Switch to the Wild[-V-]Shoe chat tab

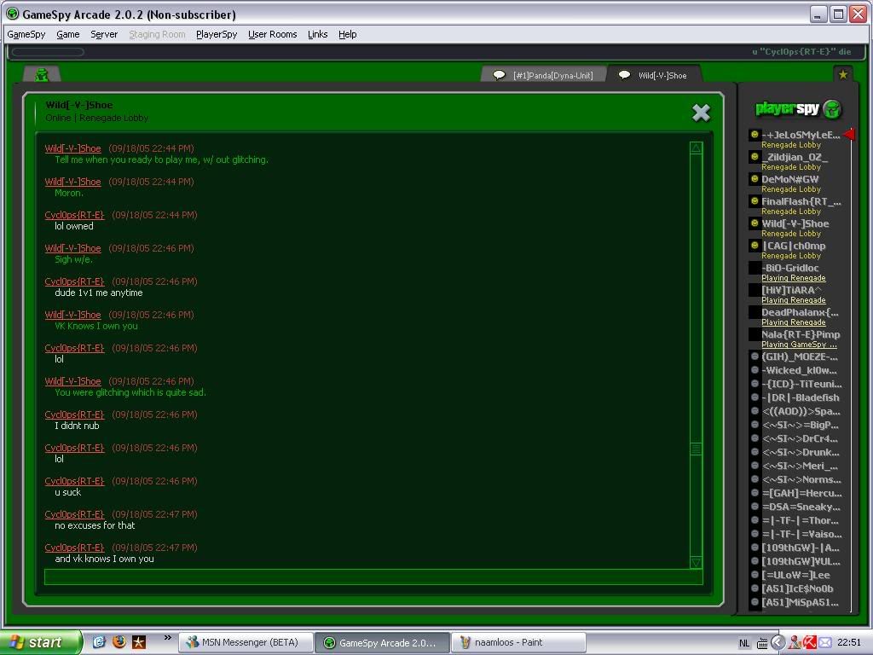point(654,75)
